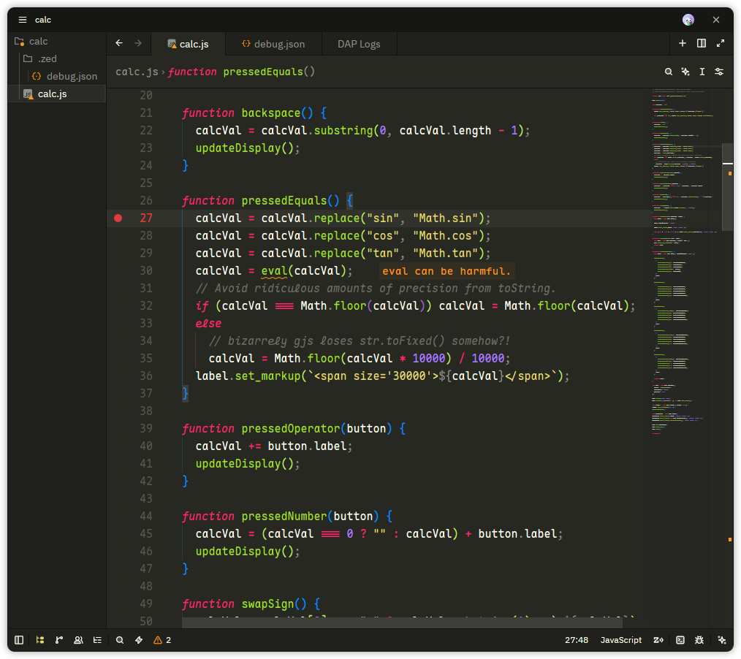Open inline assist sparkle icon in toolbar
The height and width of the screenshot is (659, 741).
(685, 72)
